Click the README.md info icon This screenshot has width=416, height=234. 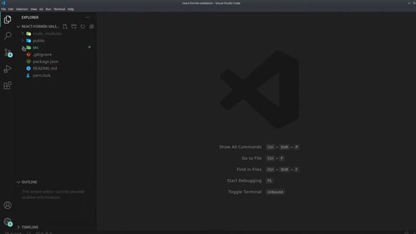click(29, 68)
